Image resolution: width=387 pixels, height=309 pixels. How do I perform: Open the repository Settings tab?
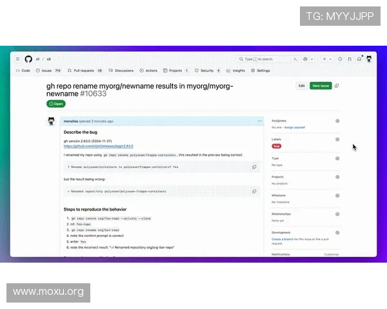tap(261, 71)
